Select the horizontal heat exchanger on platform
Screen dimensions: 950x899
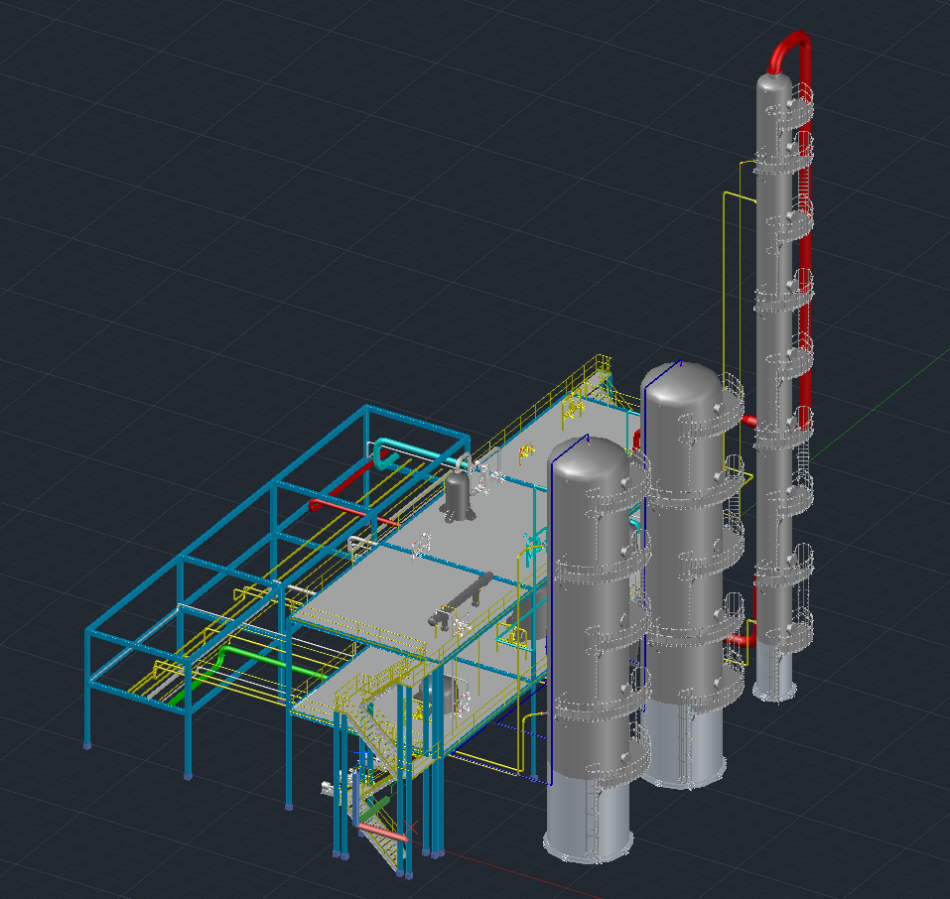point(462,600)
